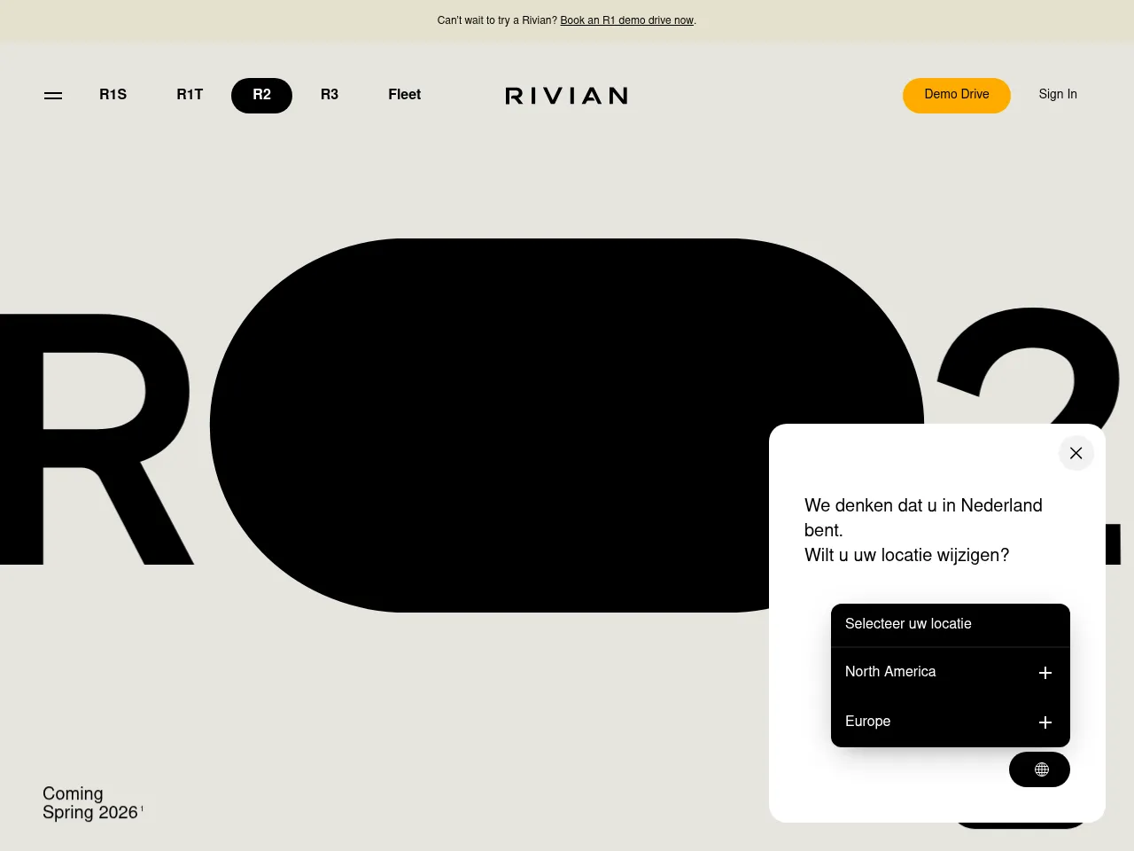The image size is (1134, 851).
Task: Expand the North America region row
Action: [x=890, y=673]
